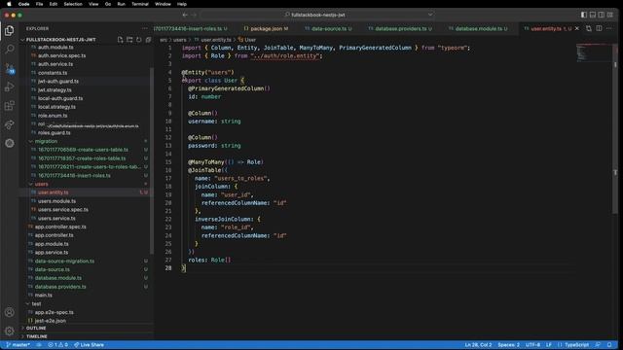Switch to database.module.ts tab
The height and width of the screenshot is (350, 623).
(478, 28)
